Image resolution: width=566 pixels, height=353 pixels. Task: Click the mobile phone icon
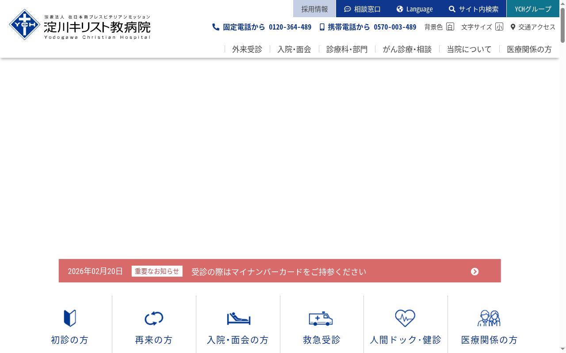[x=322, y=27]
